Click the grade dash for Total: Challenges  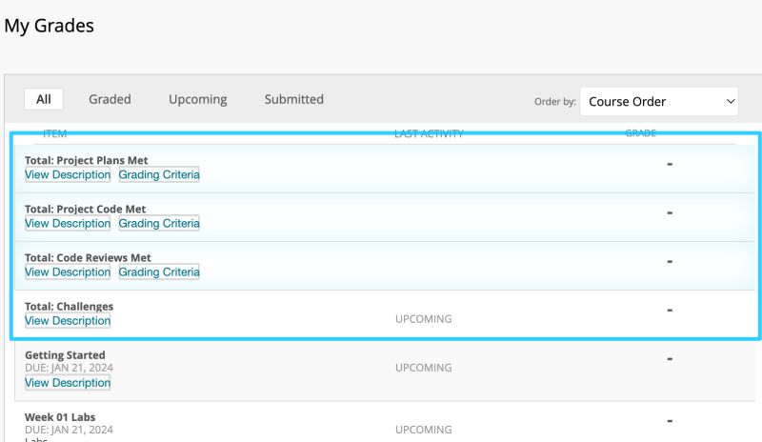coord(670,311)
